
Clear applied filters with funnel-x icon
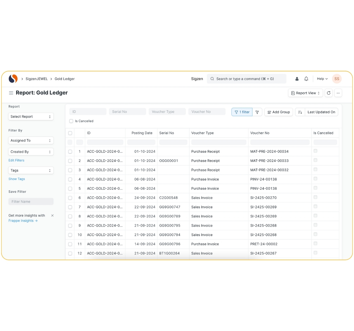coord(257,112)
